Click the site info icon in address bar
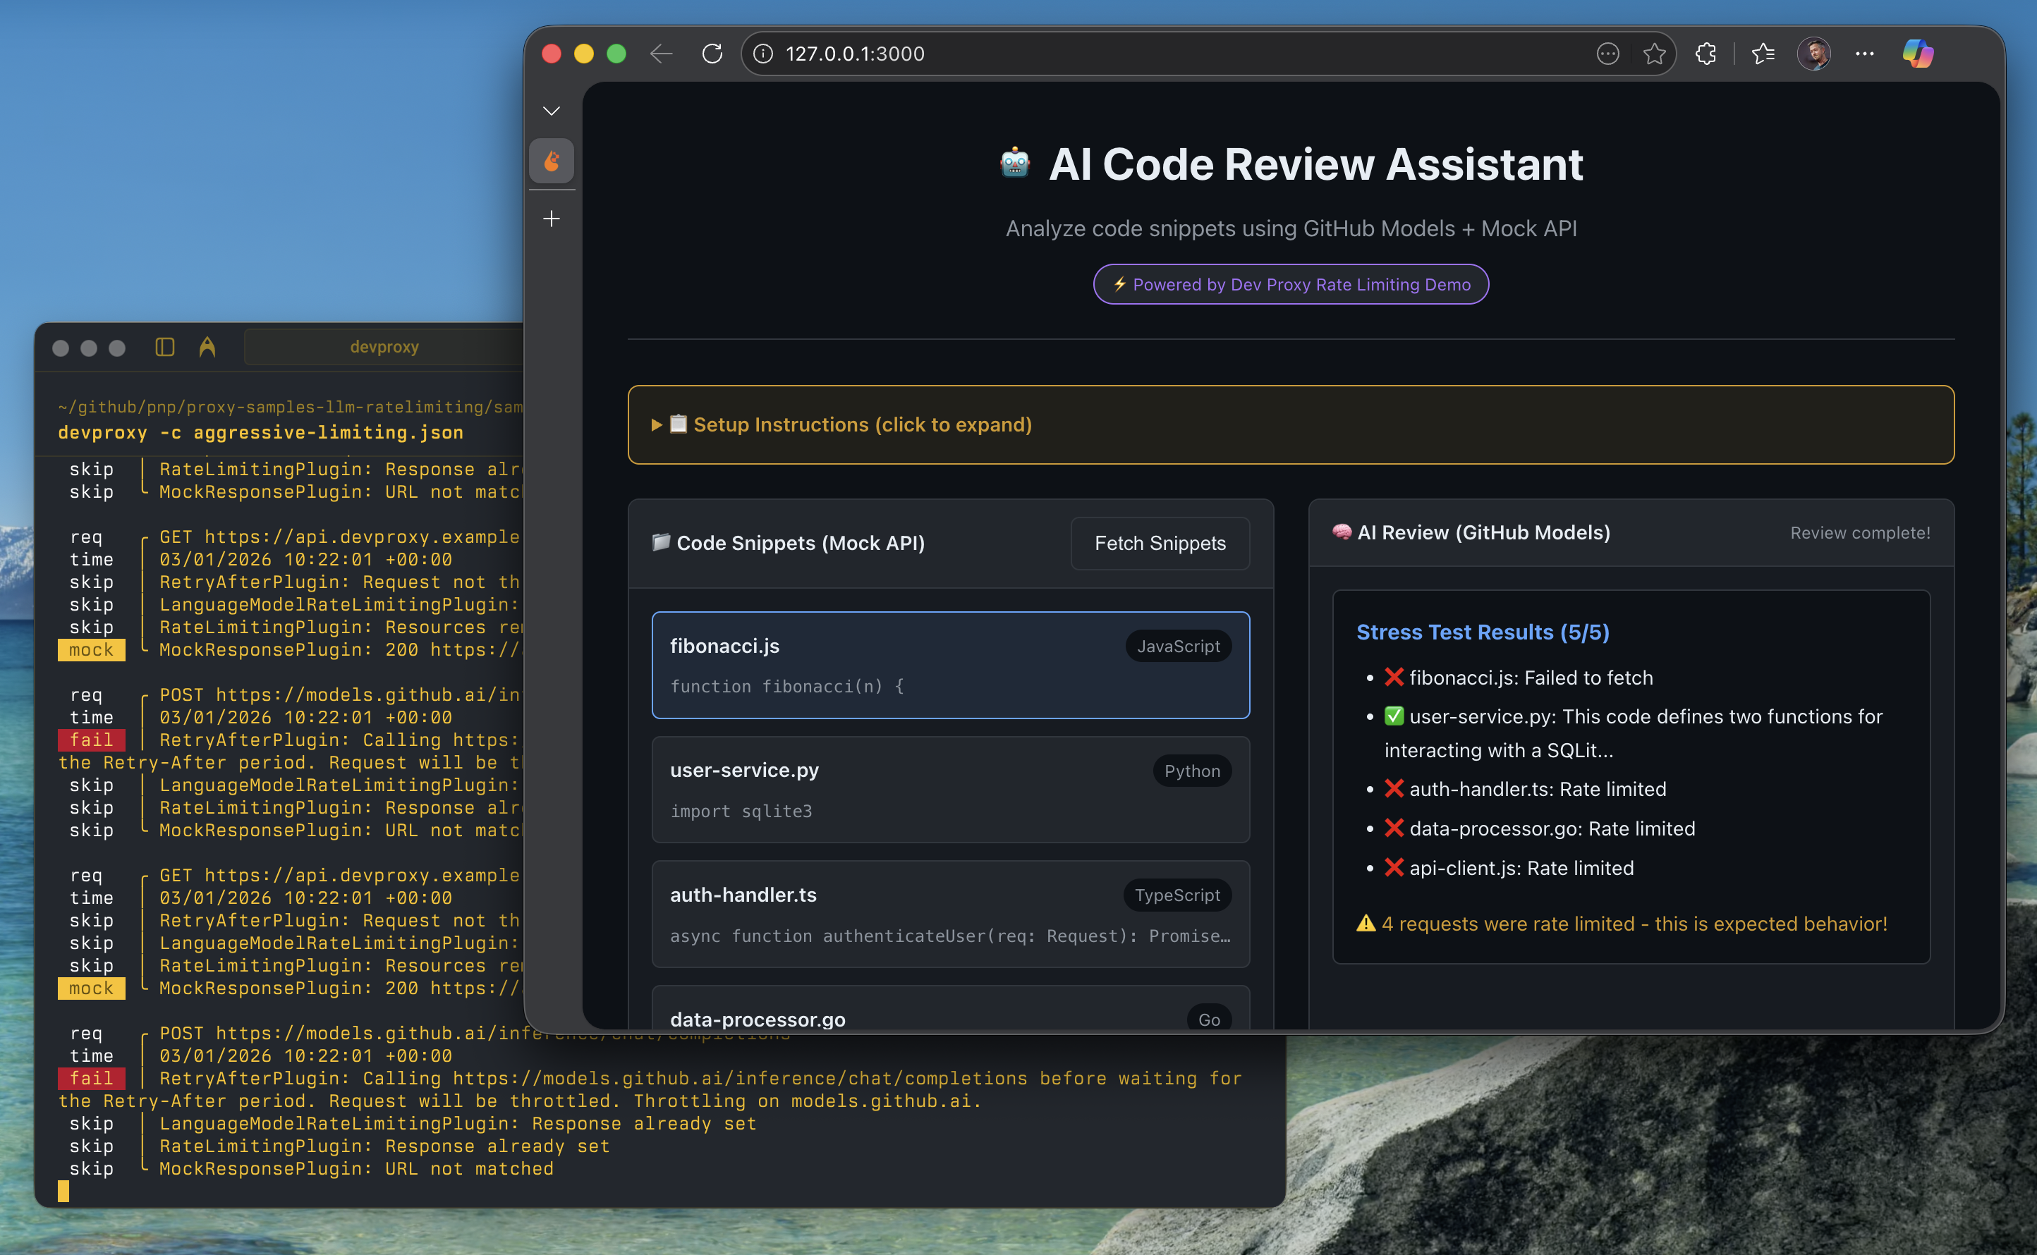2037x1255 pixels. (763, 54)
